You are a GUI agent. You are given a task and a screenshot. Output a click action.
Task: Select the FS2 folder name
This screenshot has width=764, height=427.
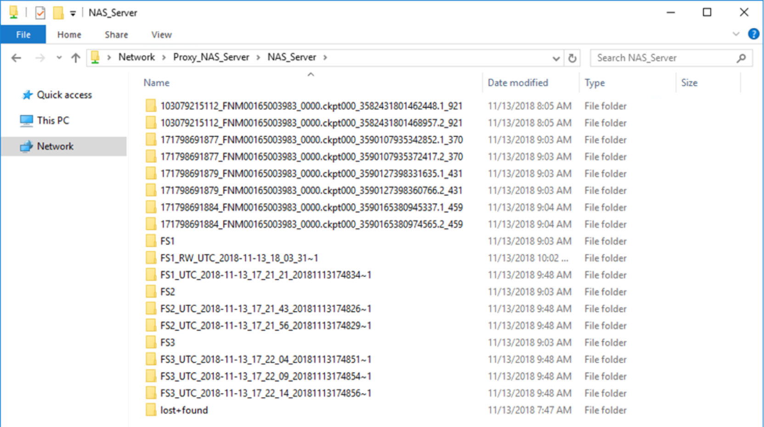[x=167, y=292]
